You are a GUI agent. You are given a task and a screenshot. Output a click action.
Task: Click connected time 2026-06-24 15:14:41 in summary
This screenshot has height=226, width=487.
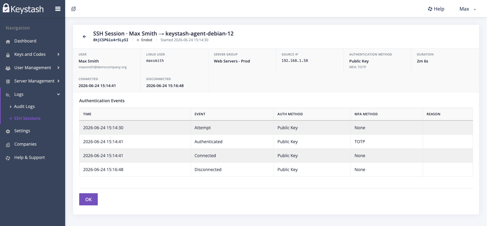[x=97, y=86]
